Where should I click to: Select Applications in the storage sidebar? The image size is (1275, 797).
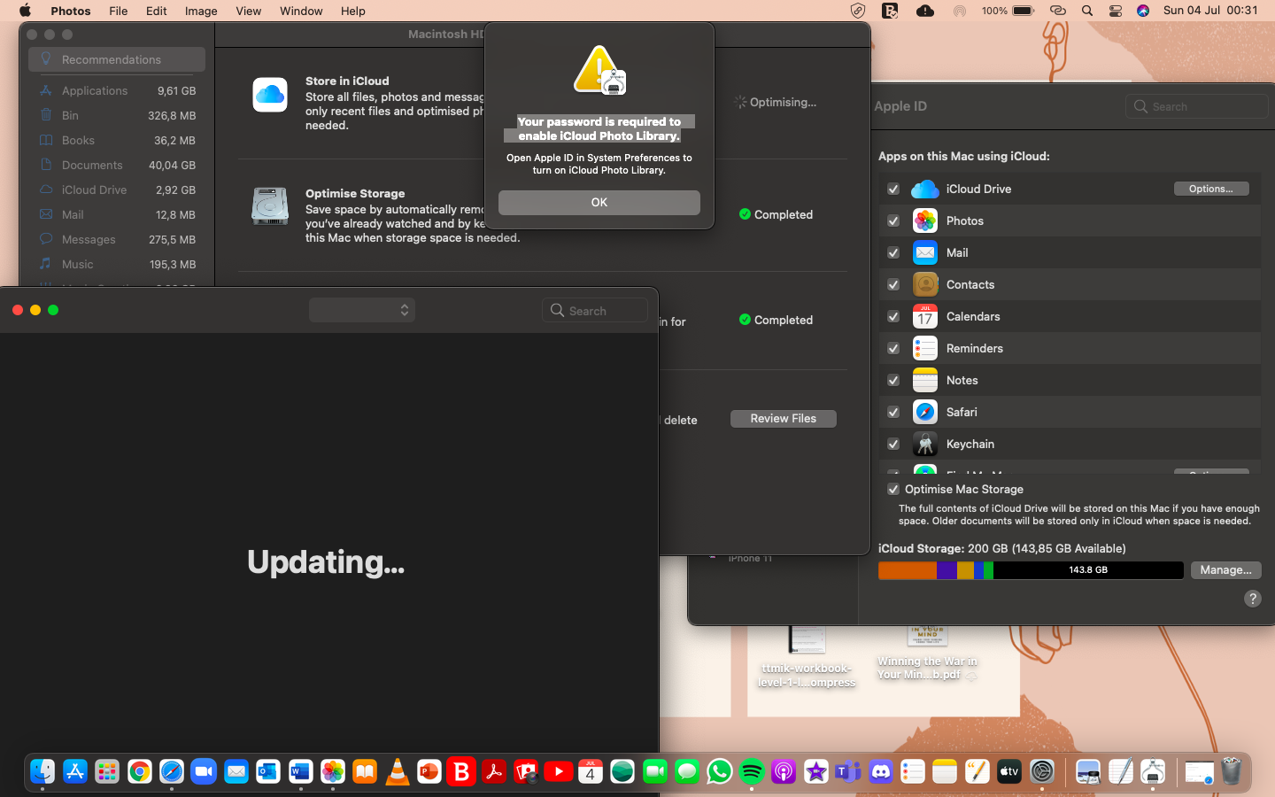point(117,90)
